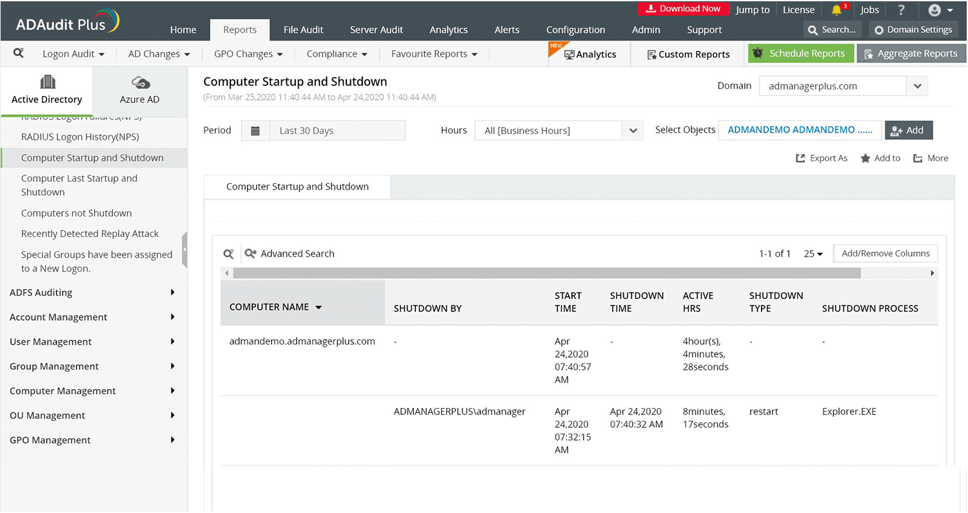Click the Add to star icon
This screenshot has width=968, height=513.
[x=865, y=158]
